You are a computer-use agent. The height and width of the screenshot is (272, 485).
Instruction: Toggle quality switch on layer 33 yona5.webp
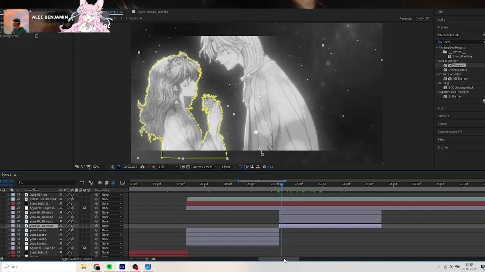[x=69, y=235]
